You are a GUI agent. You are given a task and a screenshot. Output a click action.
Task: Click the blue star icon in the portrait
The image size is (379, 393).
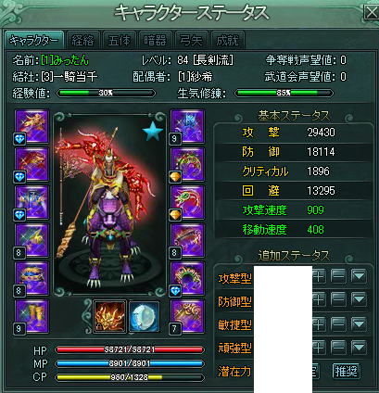click(153, 132)
